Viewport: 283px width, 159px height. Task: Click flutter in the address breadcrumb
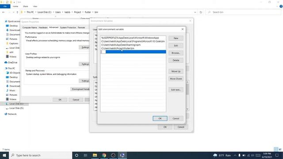click(88, 12)
